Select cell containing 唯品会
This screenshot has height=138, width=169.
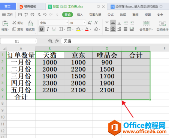coord(107,55)
